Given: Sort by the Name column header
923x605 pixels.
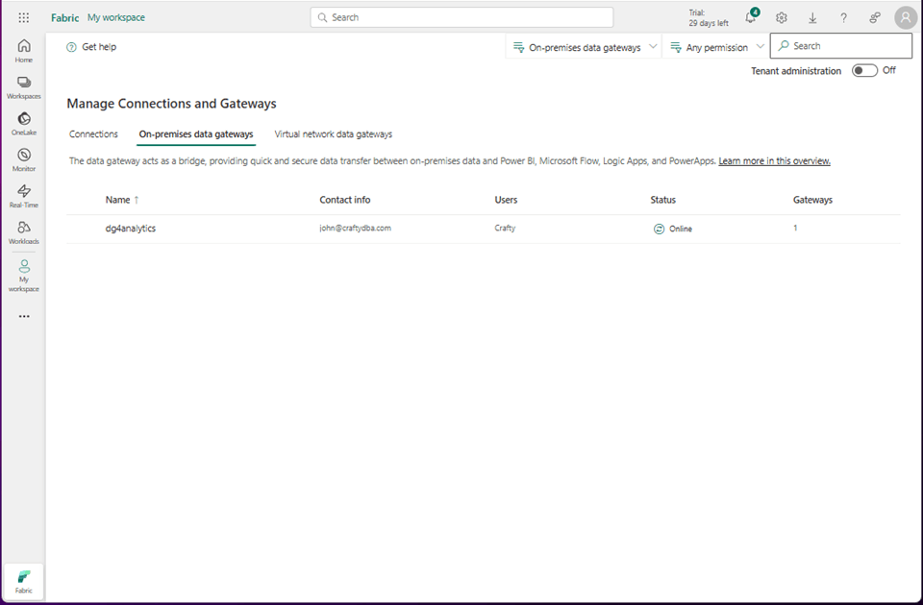Looking at the screenshot, I should (x=122, y=200).
